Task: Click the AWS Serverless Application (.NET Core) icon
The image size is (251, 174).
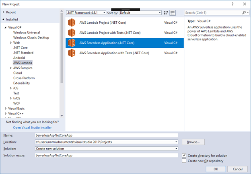Action: 72,43
